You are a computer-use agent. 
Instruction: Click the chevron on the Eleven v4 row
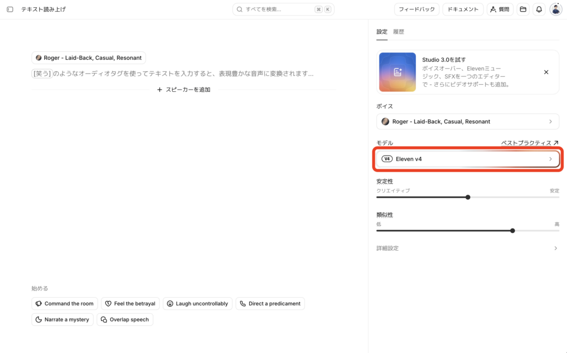tap(551, 159)
